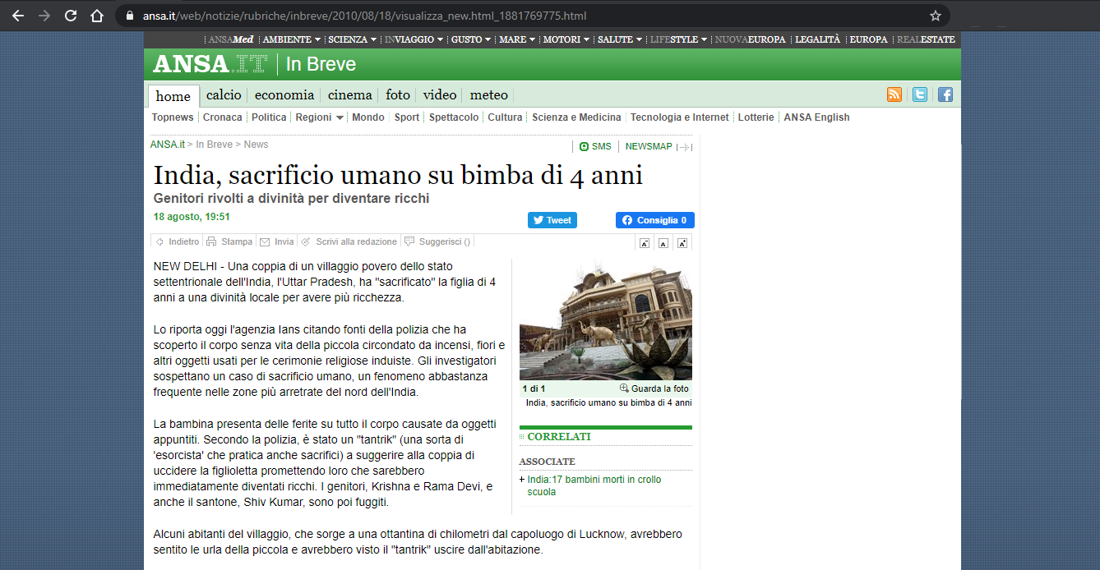
Task: Click the Facebook Consiglia button
Action: [654, 220]
